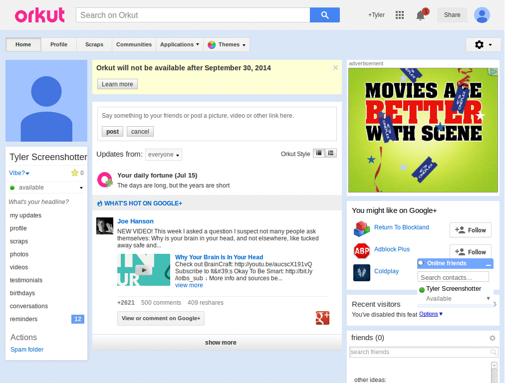The image size is (511, 383).
Task: Follow Return To Blockland
Action: [470, 230]
